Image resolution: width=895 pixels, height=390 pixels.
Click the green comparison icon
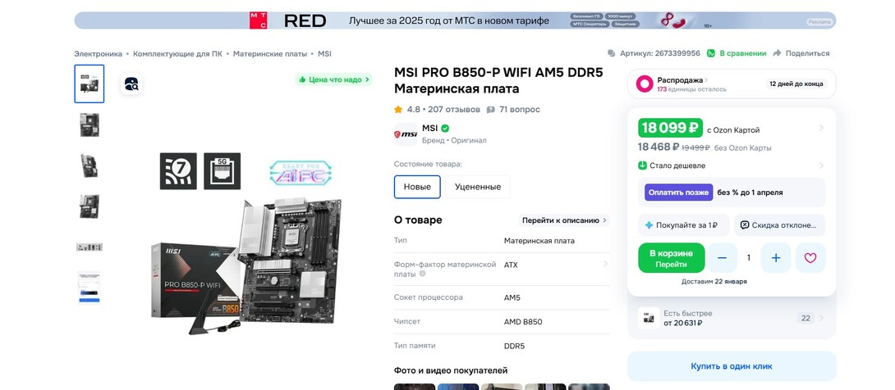[710, 53]
